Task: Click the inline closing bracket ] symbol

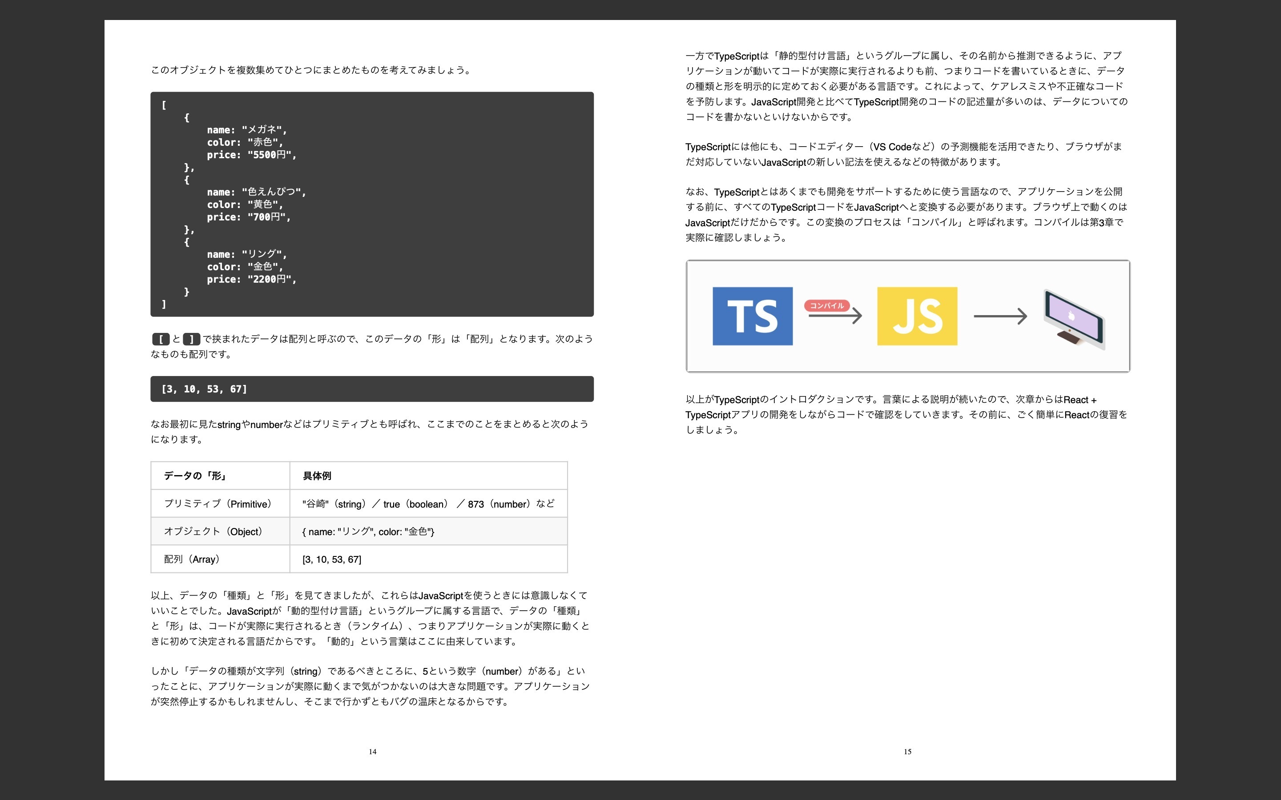Action: pos(192,339)
